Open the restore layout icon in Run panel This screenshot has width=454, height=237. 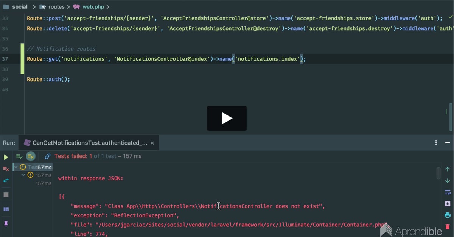(x=6, y=209)
